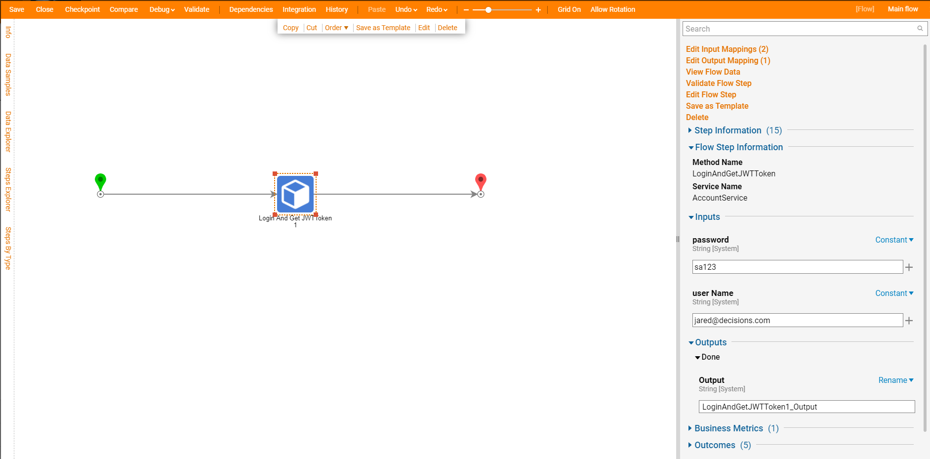Click the search magnifier icon
Image resolution: width=930 pixels, height=459 pixels.
pyautogui.click(x=920, y=29)
